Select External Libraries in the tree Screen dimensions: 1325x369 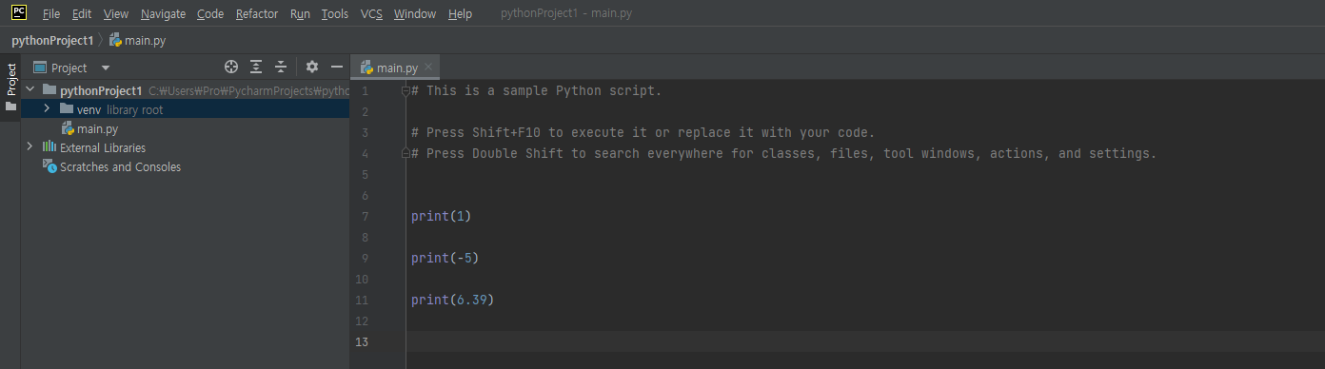(x=103, y=147)
